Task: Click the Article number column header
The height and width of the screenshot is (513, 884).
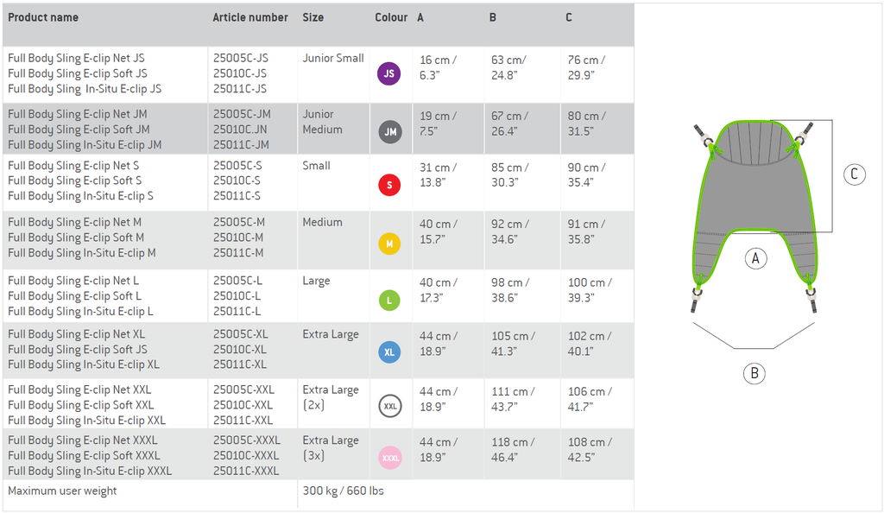Action: [250, 17]
